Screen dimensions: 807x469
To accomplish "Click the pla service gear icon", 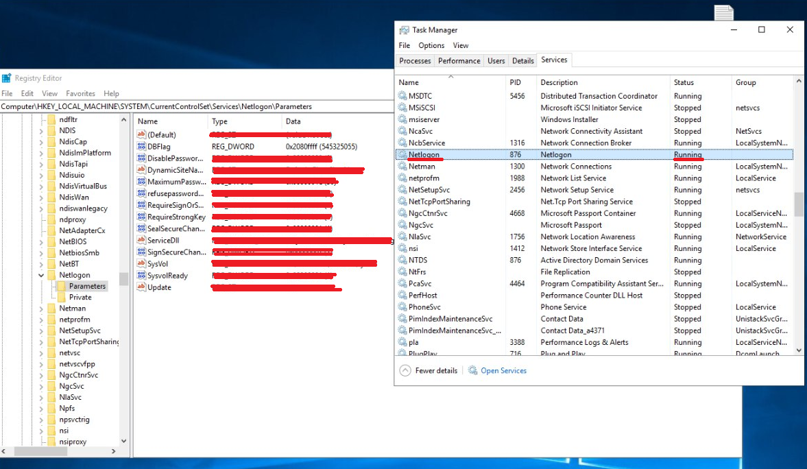I will pyautogui.click(x=402, y=342).
